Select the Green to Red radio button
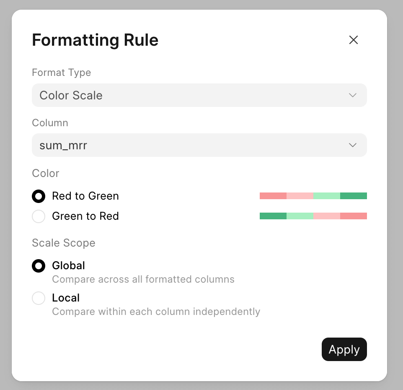Viewport: 403px width, 390px height. point(39,216)
